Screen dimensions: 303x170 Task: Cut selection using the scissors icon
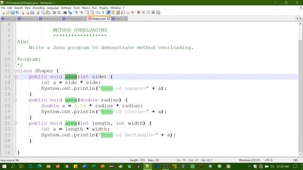pos(38,13)
